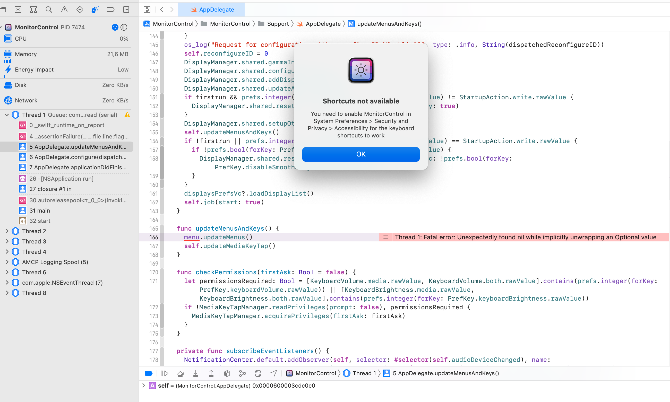Open the Find navigator with the magnifying glass
The width and height of the screenshot is (670, 402).
(x=49, y=10)
